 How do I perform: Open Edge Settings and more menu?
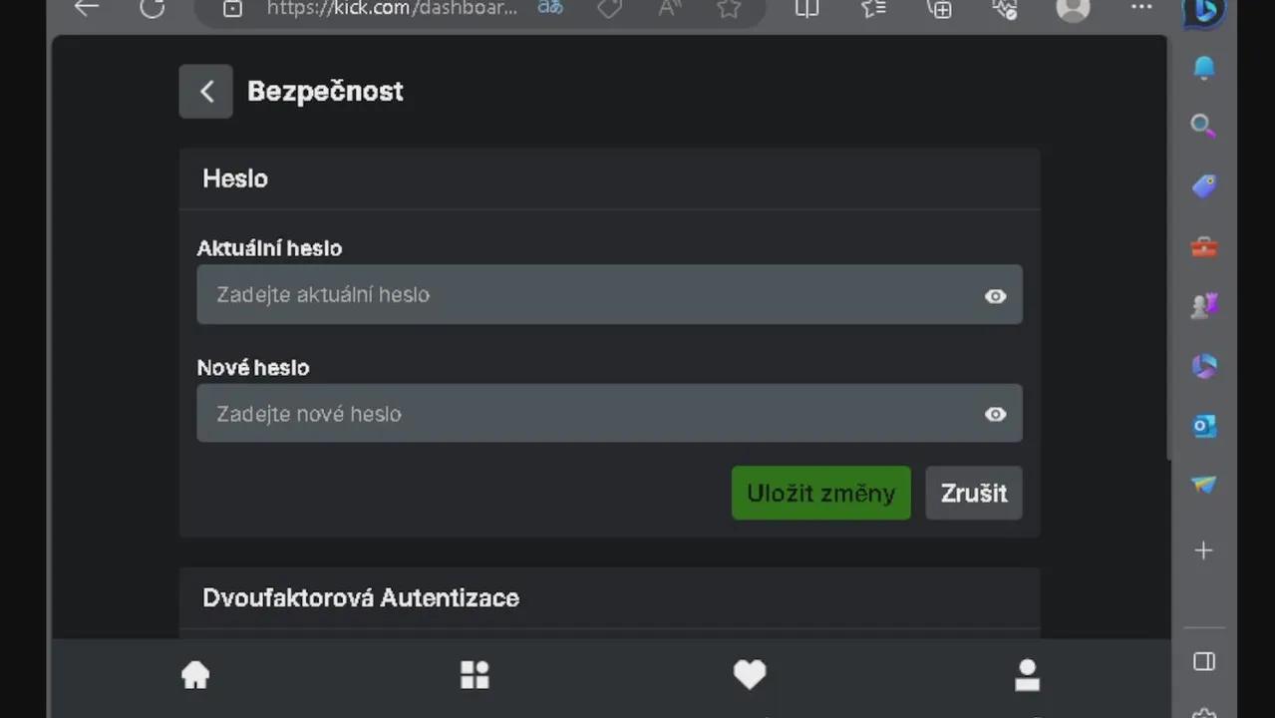coord(1141,9)
